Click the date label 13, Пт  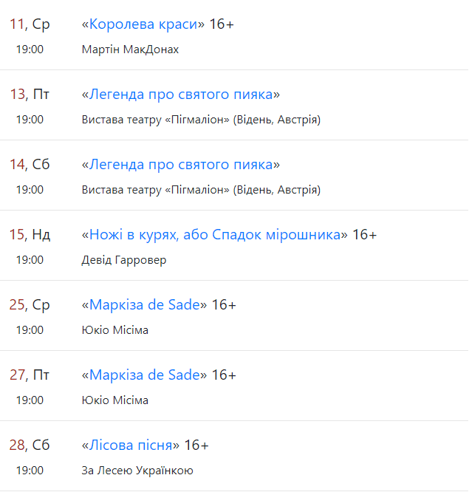pos(30,95)
